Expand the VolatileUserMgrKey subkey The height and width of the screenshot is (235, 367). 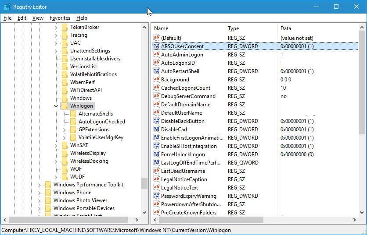[x=65, y=138]
